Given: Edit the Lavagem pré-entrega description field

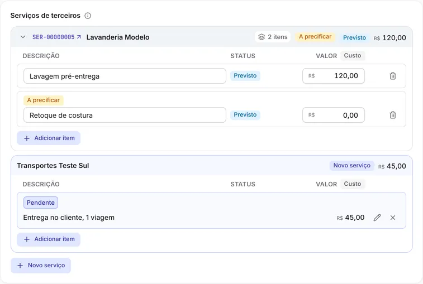Looking at the screenshot, I should tap(125, 76).
